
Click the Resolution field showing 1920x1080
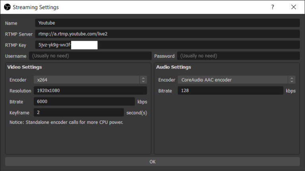pos(90,91)
